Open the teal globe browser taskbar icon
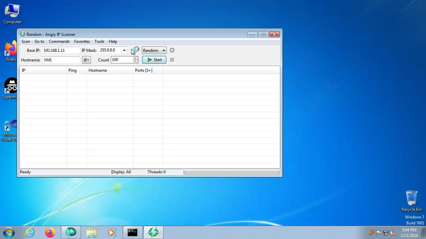The height and width of the screenshot is (239, 426). click(x=71, y=232)
